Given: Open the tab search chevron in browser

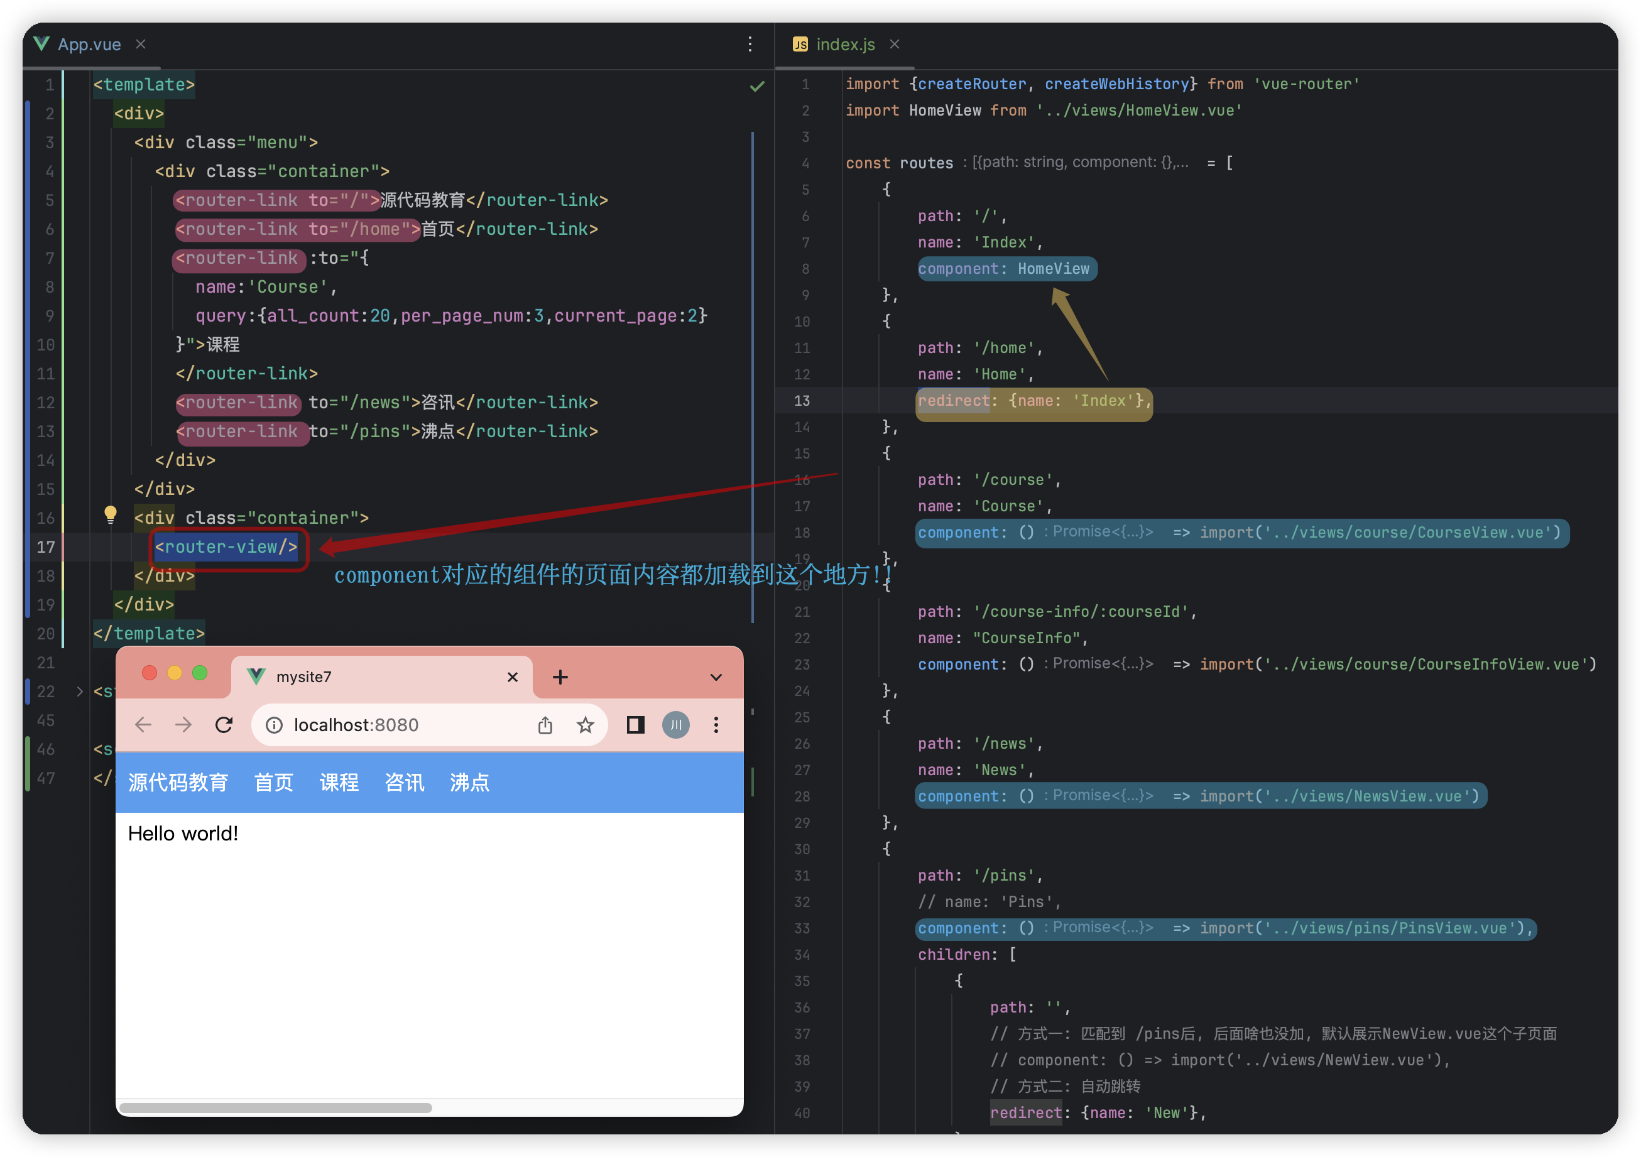Looking at the screenshot, I should pyautogui.click(x=716, y=676).
